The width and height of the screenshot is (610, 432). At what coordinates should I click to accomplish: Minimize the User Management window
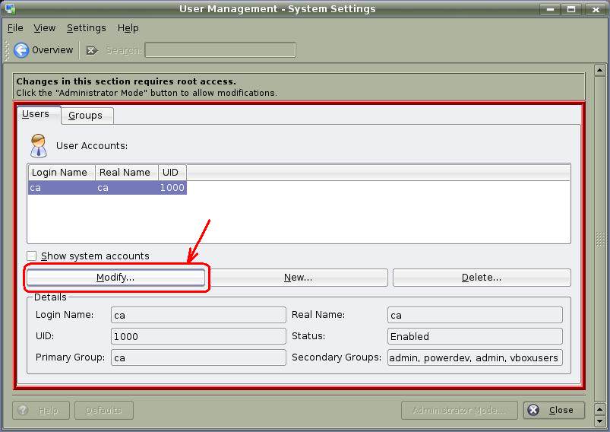[x=551, y=9]
